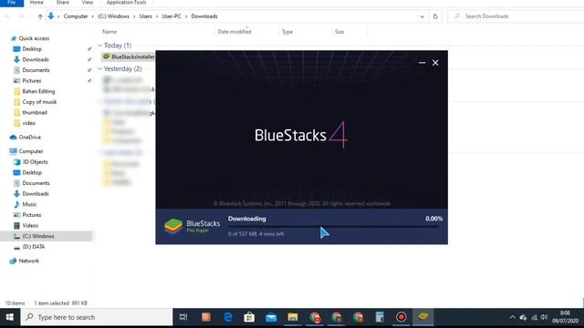Show hidden system tray icons

(x=512, y=317)
